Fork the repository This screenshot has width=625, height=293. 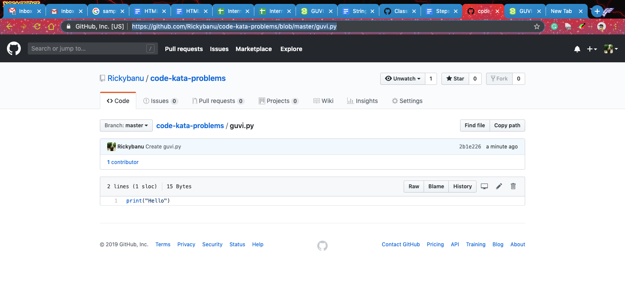pyautogui.click(x=499, y=78)
